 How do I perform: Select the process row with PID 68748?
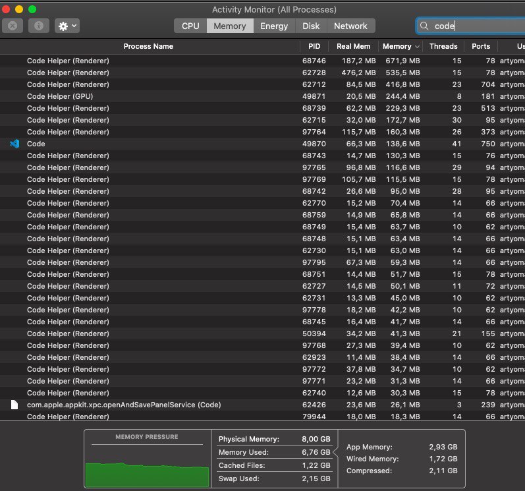[262, 239]
